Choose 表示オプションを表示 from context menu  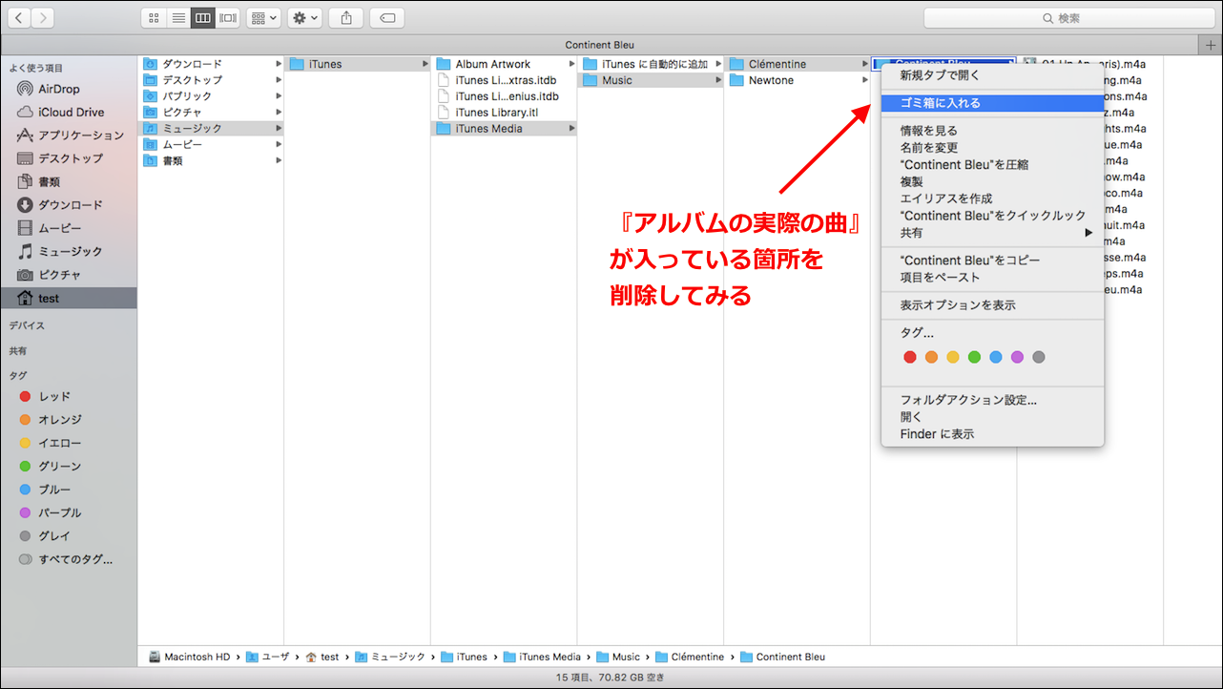click(992, 305)
